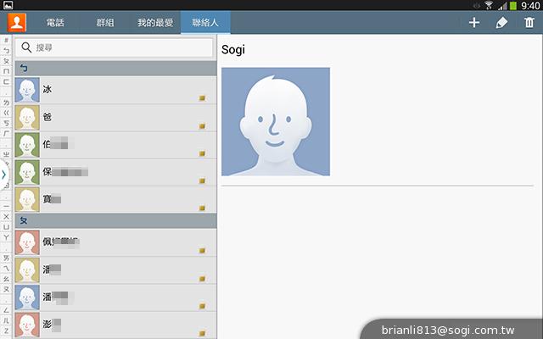Tap the add new contact plus icon
543x339 pixels.
(x=474, y=23)
